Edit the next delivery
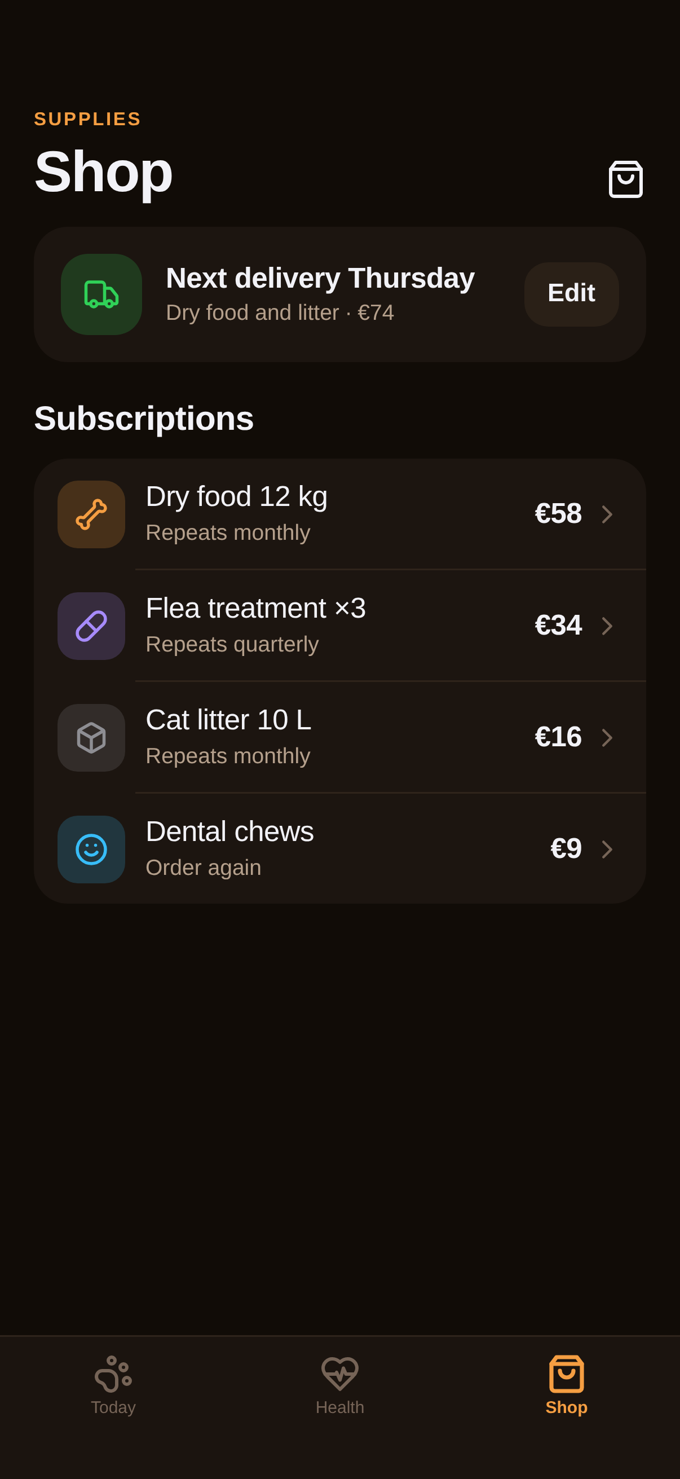Image resolution: width=680 pixels, height=1479 pixels. (x=572, y=294)
